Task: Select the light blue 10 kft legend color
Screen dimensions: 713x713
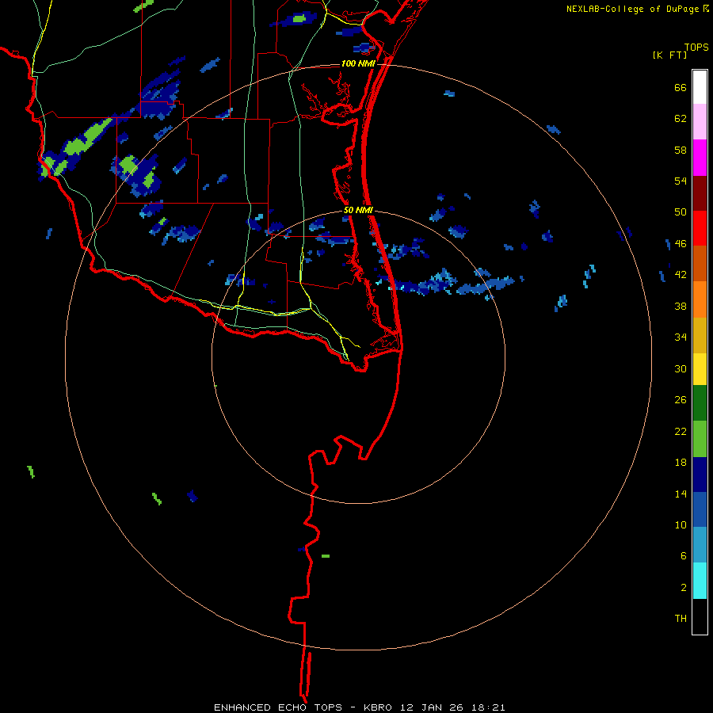Action: click(x=700, y=545)
